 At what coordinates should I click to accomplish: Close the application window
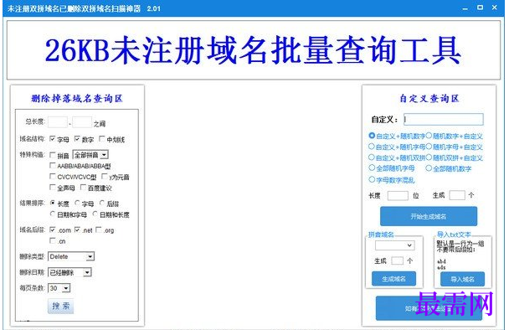pyautogui.click(x=495, y=8)
